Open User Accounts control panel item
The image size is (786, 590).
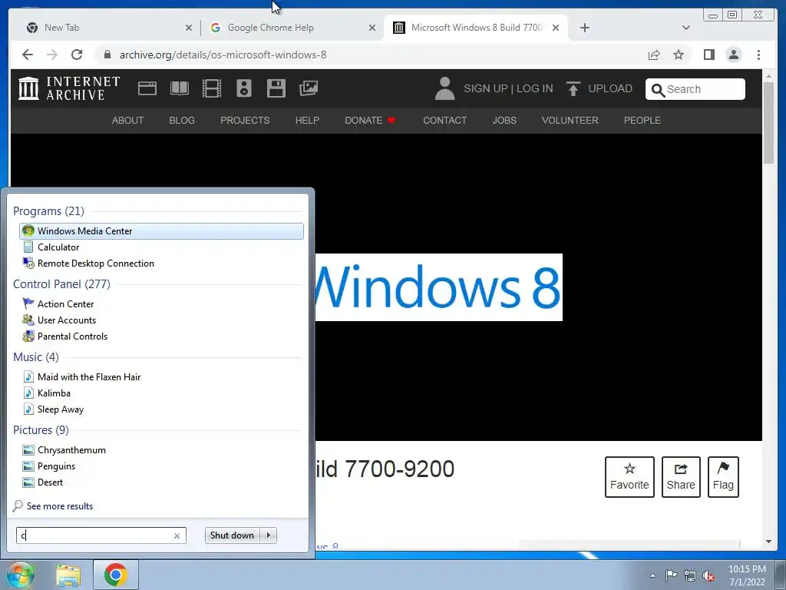pyautogui.click(x=161, y=320)
